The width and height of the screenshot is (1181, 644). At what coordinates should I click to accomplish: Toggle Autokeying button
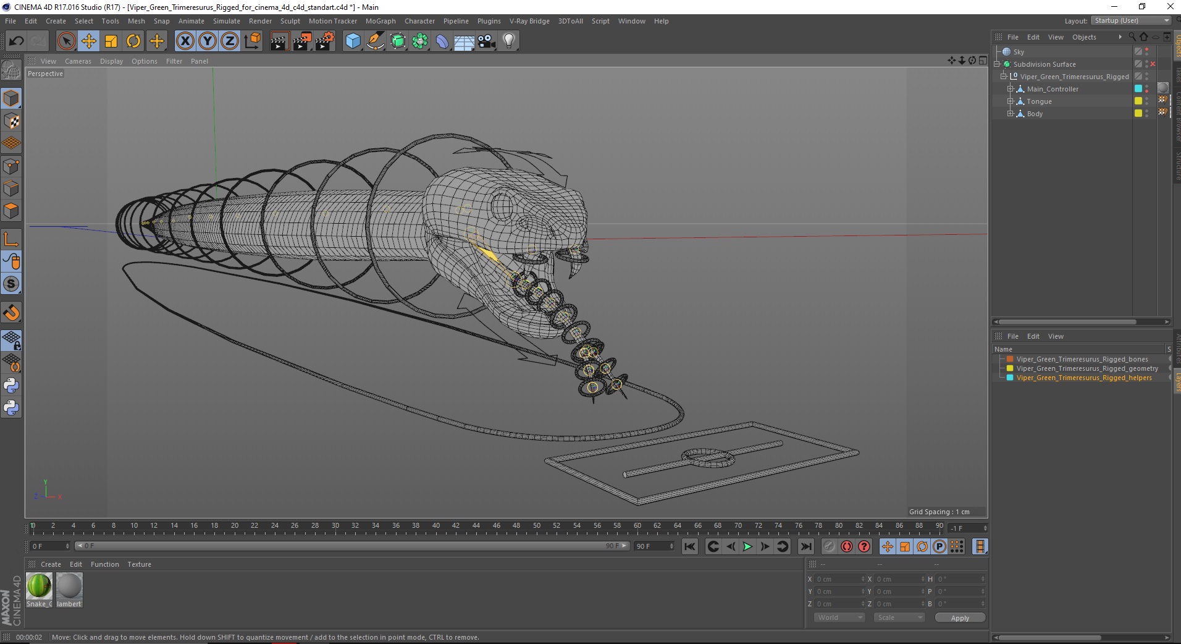pos(847,546)
